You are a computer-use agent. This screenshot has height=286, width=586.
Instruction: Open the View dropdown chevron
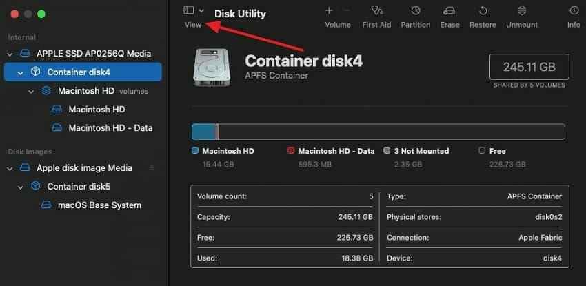click(x=201, y=11)
